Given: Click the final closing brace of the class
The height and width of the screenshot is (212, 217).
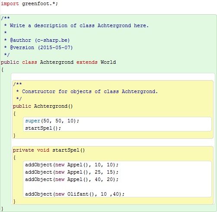Looking at the screenshot, I should 2,209.
